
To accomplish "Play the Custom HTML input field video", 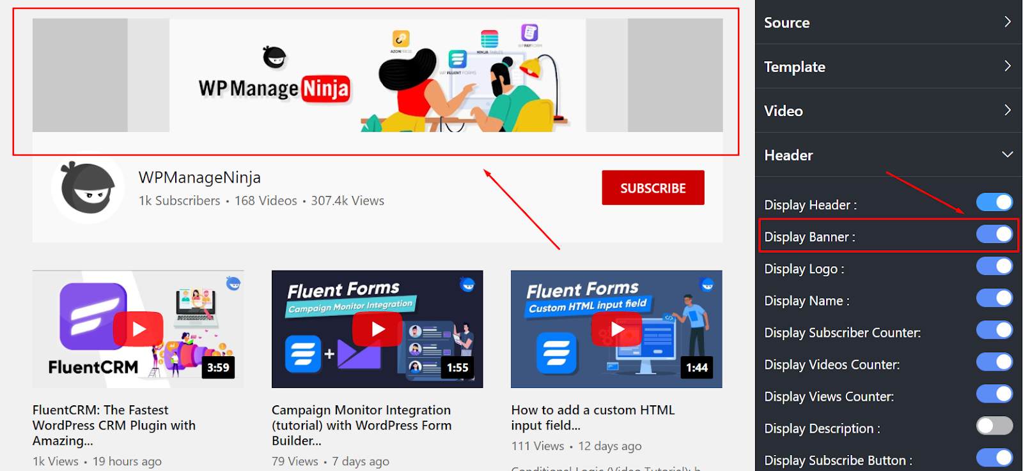I will tap(617, 329).
